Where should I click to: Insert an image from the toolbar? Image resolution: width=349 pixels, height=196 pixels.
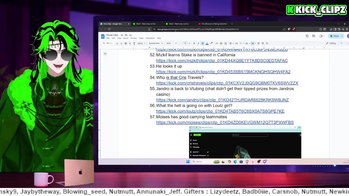pos(225,43)
